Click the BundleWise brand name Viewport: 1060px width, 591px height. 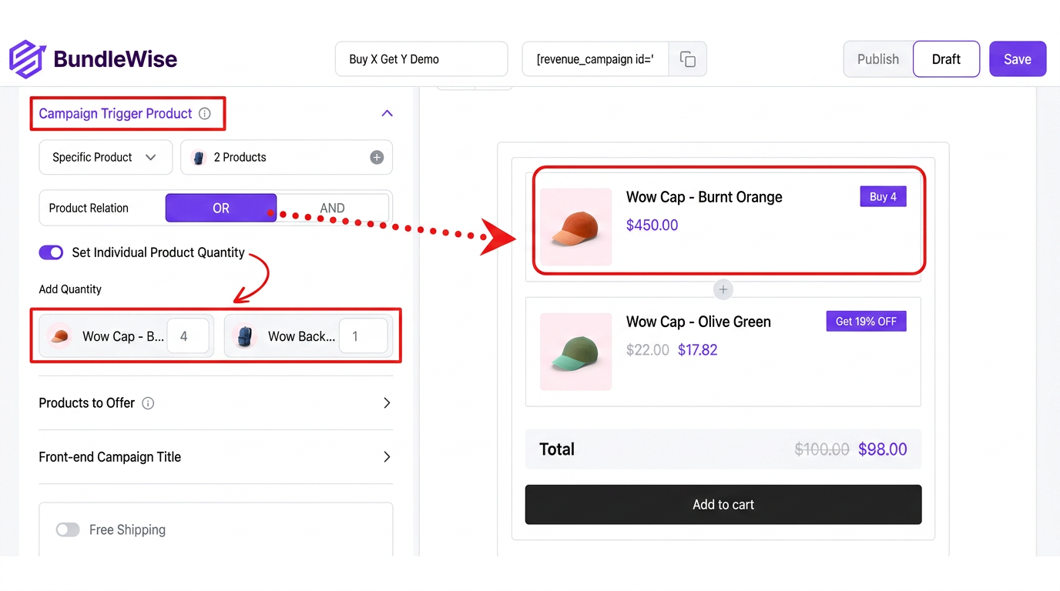click(x=116, y=59)
